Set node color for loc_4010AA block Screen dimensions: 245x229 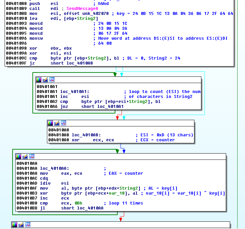pos(19,157)
